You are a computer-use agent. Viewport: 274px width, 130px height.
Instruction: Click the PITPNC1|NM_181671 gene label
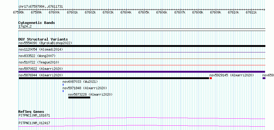click(x=34, y=115)
